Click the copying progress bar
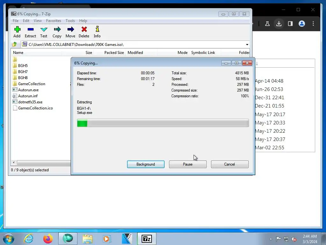Viewport: 326px width, 245px height. click(x=163, y=123)
